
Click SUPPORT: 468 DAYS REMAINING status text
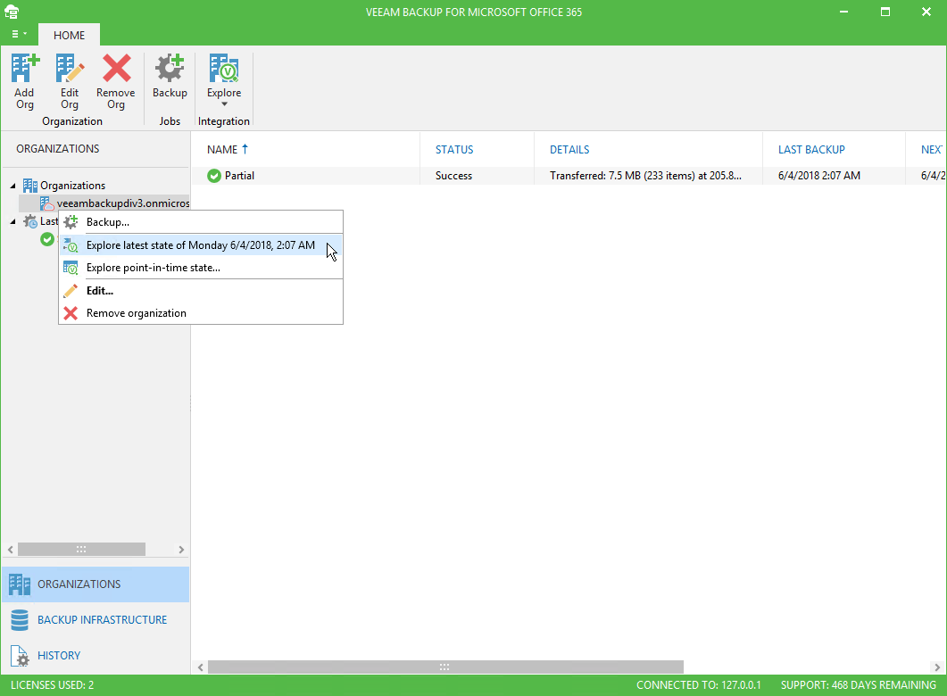pos(859,685)
